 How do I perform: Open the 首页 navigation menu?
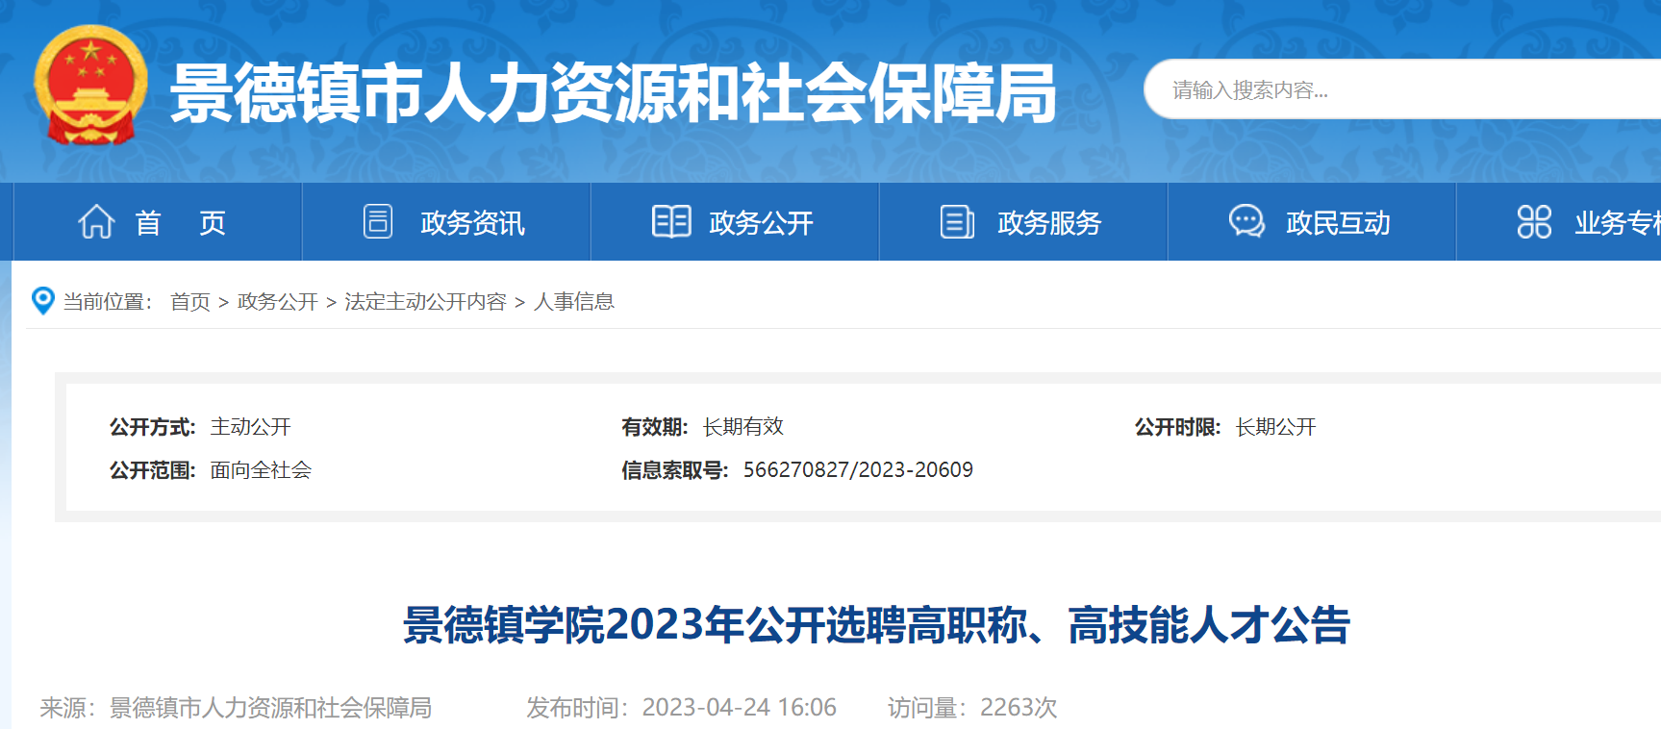click(158, 222)
